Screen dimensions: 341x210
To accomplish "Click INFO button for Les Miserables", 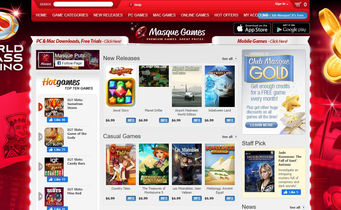I will pos(197,198).
